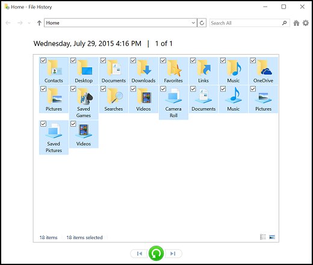Click the '18 items selected' status text

(84, 237)
